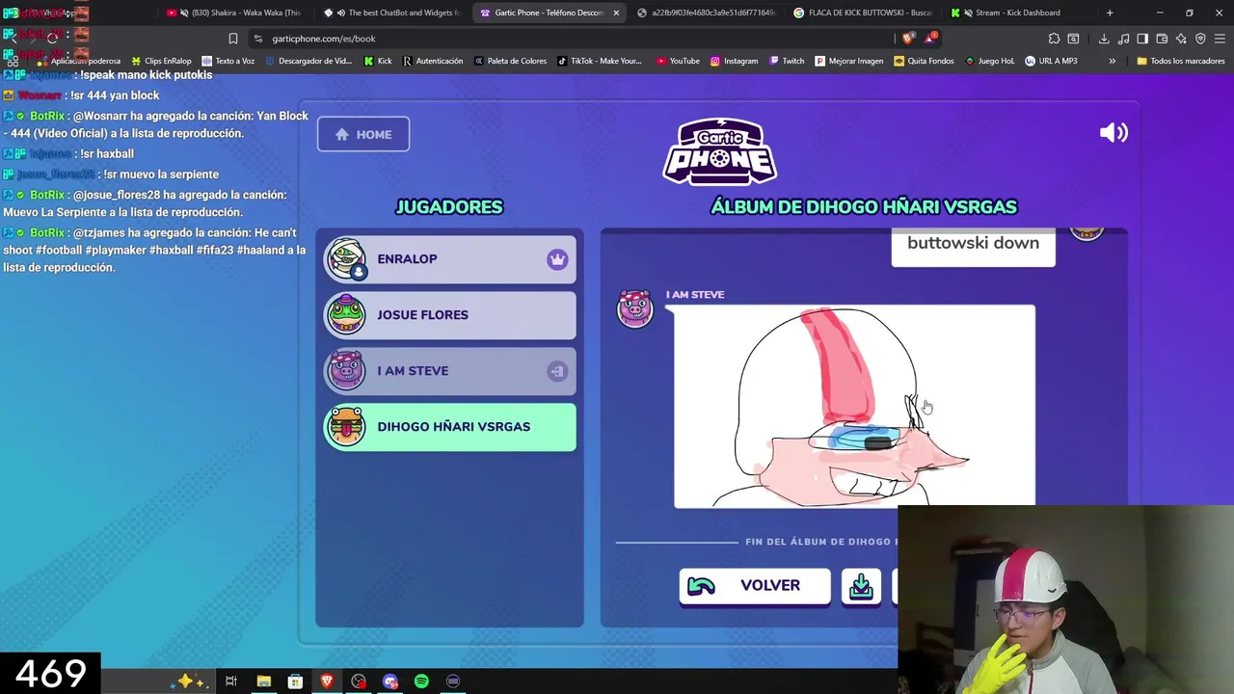This screenshot has width=1234, height=694.
Task: Open the Texto a Voz bookmark
Action: point(228,61)
